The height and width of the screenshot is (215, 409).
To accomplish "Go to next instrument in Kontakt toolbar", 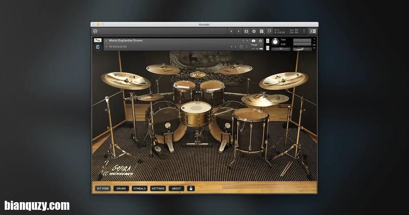I will click(x=239, y=31).
